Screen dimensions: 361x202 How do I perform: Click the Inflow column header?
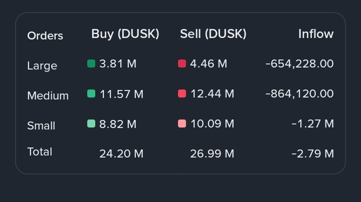click(315, 34)
